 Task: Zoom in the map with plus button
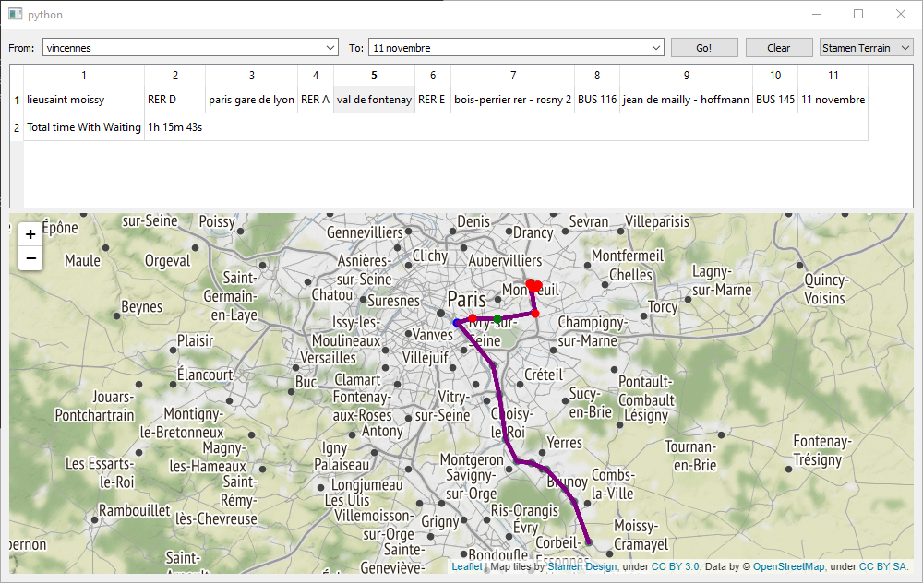(30, 234)
